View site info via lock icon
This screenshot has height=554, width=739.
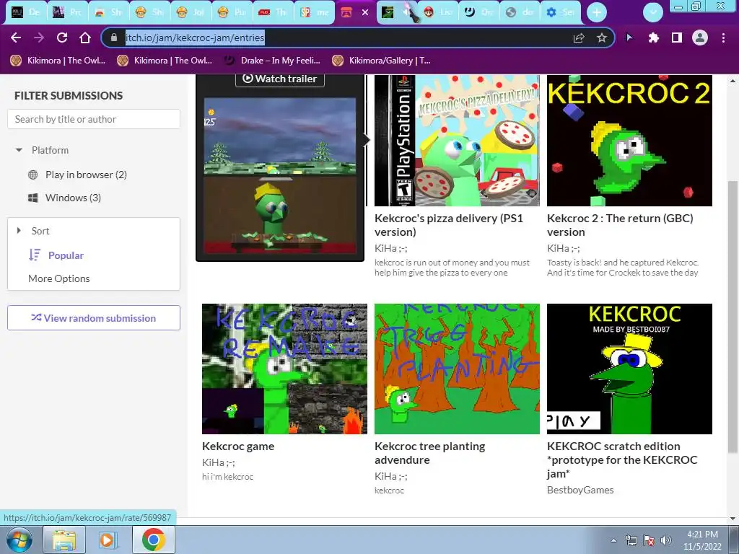[x=113, y=38]
